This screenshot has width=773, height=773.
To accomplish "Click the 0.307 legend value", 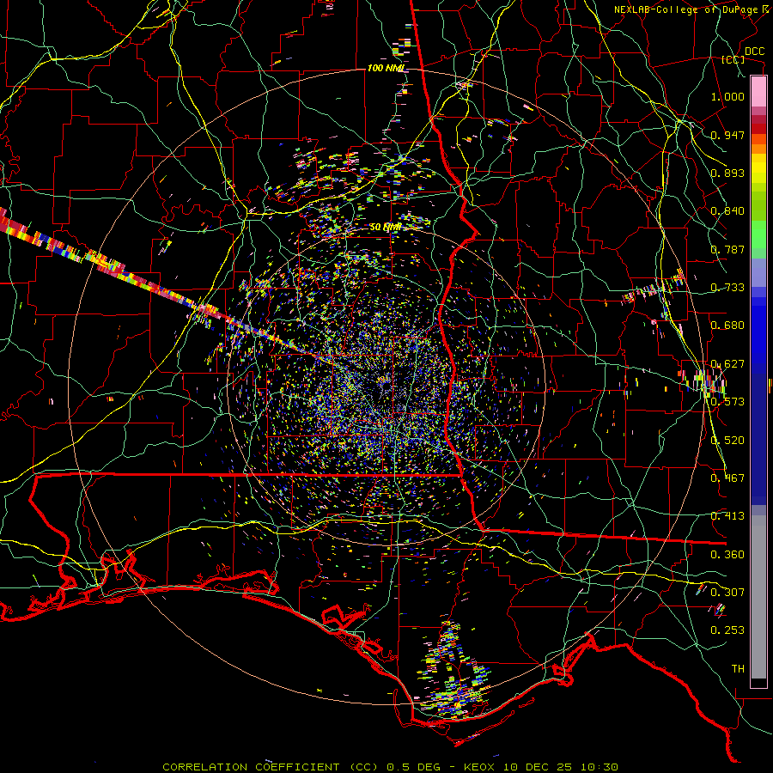I will coord(727,593).
